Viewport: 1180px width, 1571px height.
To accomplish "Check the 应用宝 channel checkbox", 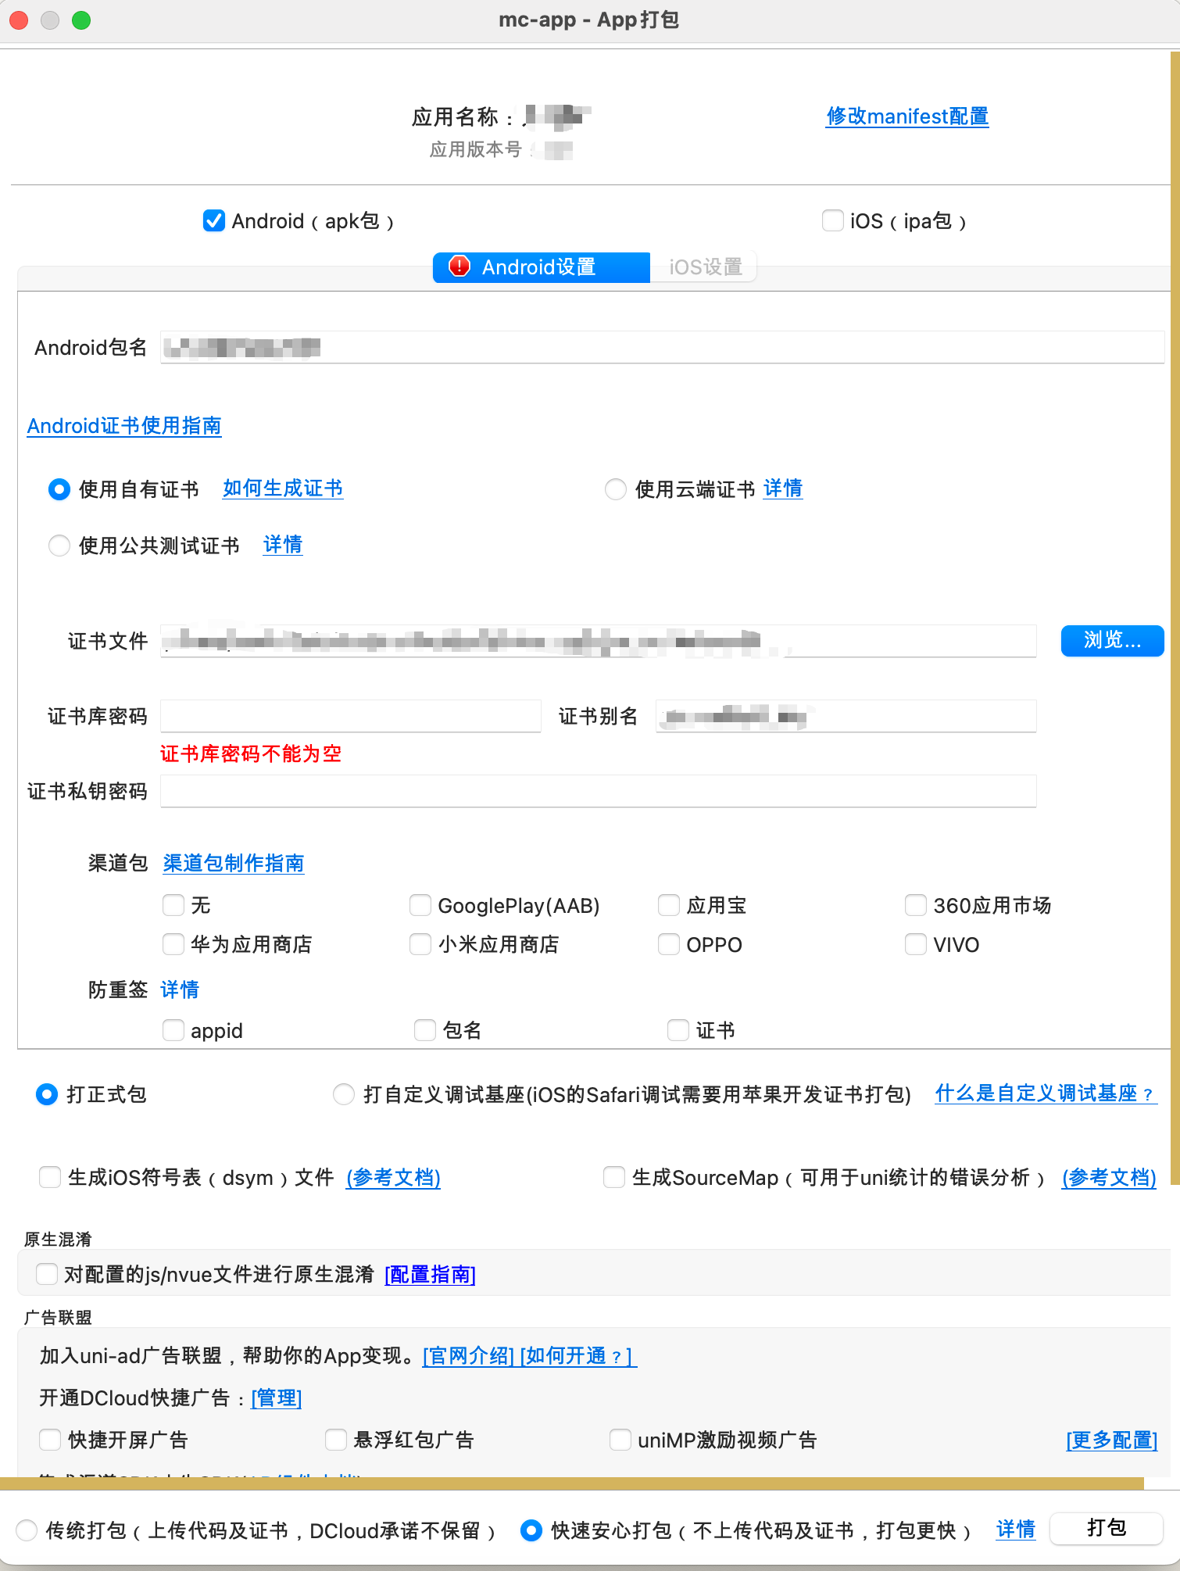I will click(669, 905).
